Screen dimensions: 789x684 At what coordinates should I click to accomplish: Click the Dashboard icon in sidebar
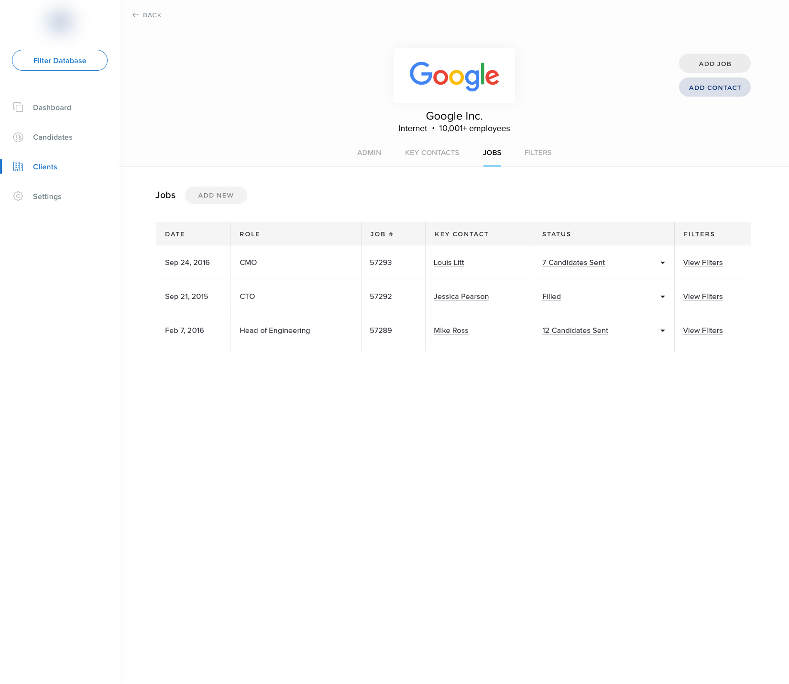pyautogui.click(x=18, y=107)
